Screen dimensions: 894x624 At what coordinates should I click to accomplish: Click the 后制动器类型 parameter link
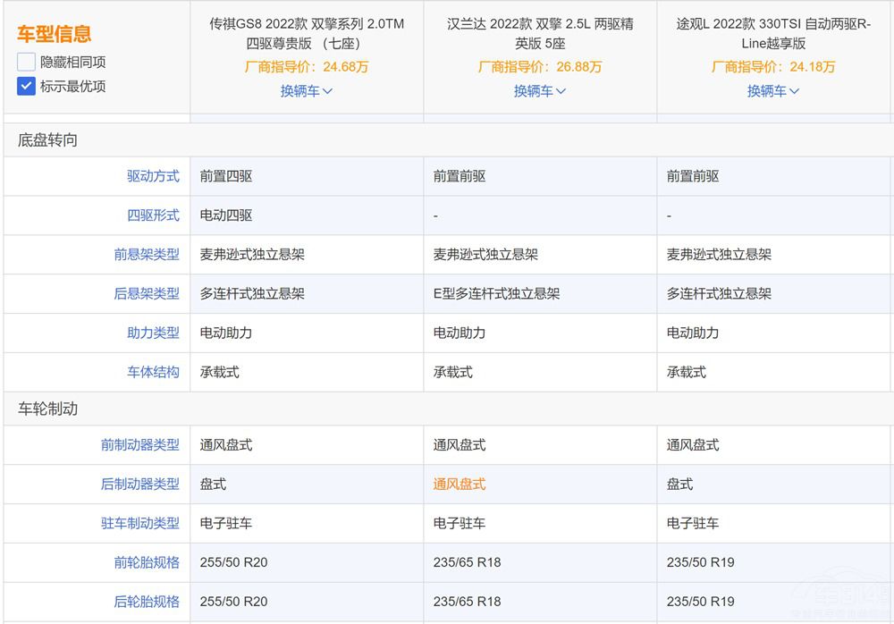coord(140,484)
